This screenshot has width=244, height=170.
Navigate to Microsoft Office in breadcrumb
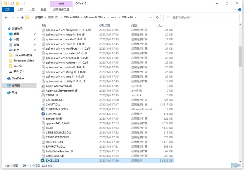tap(95, 17)
